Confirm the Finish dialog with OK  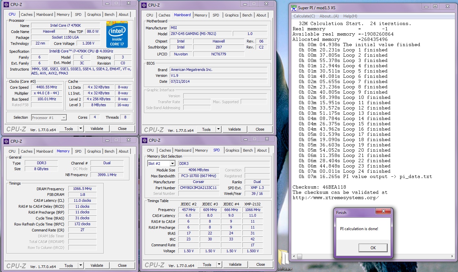click(x=373, y=248)
